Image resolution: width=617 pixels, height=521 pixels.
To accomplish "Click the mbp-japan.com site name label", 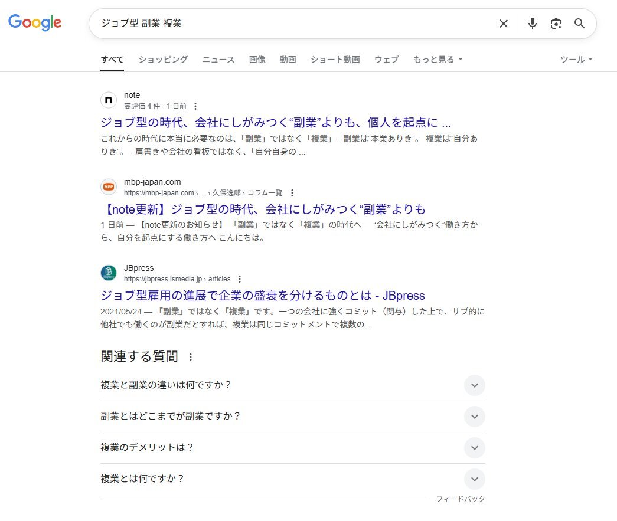I will (152, 182).
